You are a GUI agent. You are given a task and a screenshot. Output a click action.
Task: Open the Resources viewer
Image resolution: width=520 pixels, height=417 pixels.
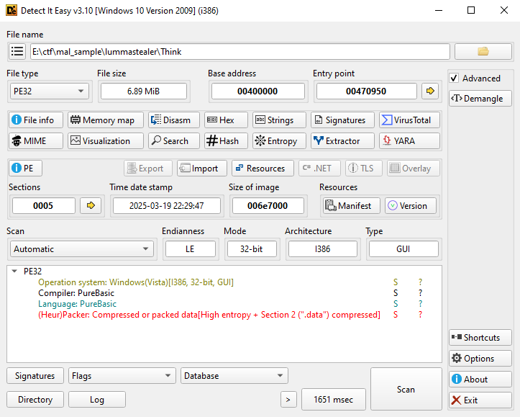[x=263, y=168]
